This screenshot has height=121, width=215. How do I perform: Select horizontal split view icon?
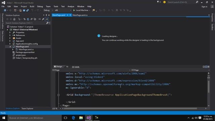coord(206,67)
